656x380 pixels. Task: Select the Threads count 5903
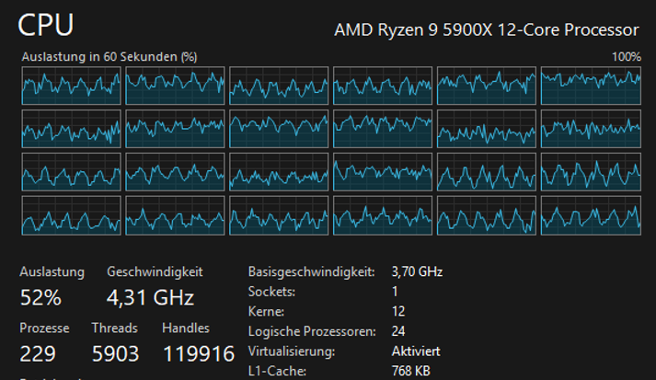116,353
